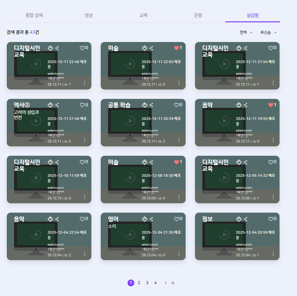Share the 2025-12-05 14:32 디지털시민교육 card

click(245, 162)
